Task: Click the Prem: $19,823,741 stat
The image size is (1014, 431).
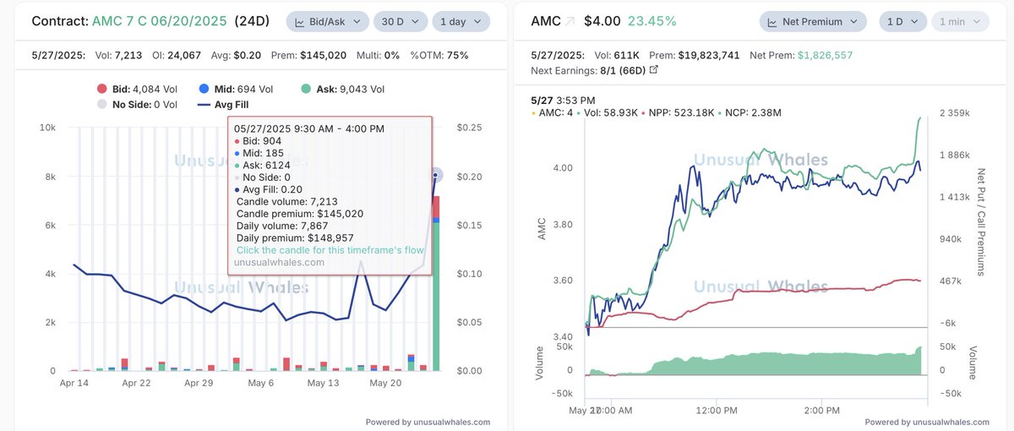Action: coord(695,55)
